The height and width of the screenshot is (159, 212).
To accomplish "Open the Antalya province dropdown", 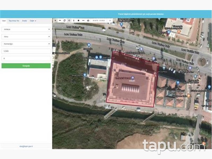I will (x=26, y=29).
